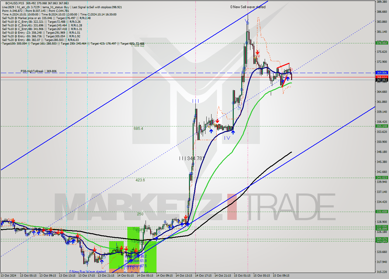Screen dimensions: 389x279
Task: Click the 361.860 price axis value
Action: [x=382, y=102]
